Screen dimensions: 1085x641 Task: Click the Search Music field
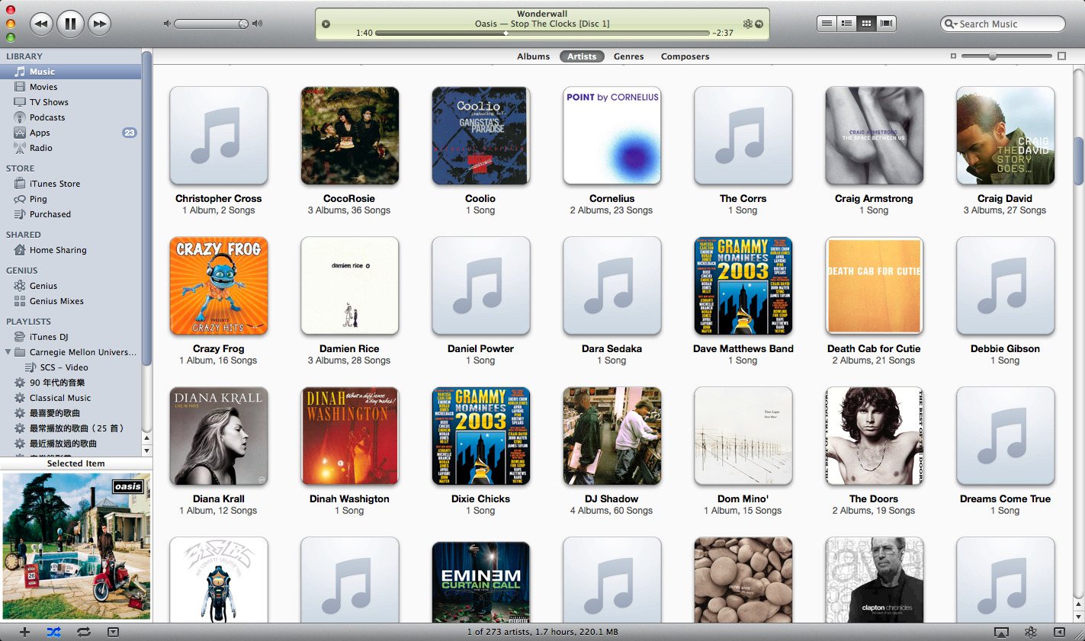tap(1003, 24)
